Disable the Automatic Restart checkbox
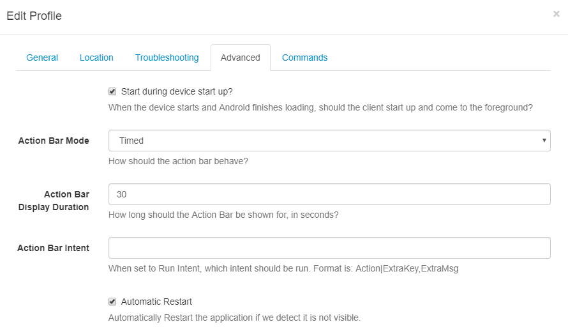The height and width of the screenshot is (329, 568). coord(112,302)
